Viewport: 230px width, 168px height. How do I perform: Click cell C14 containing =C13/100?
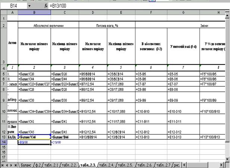(65, 142)
